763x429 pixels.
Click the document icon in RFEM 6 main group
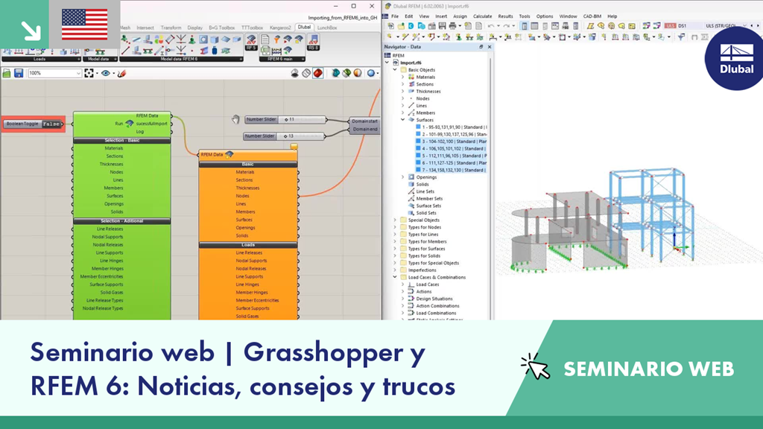tap(265, 39)
